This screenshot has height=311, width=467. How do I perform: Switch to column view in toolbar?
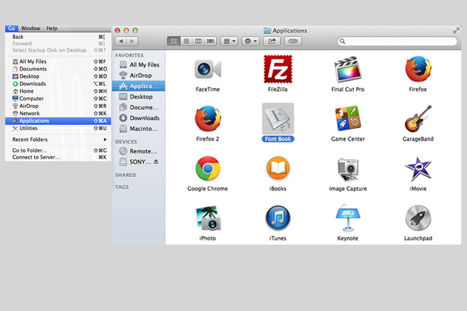(198, 41)
